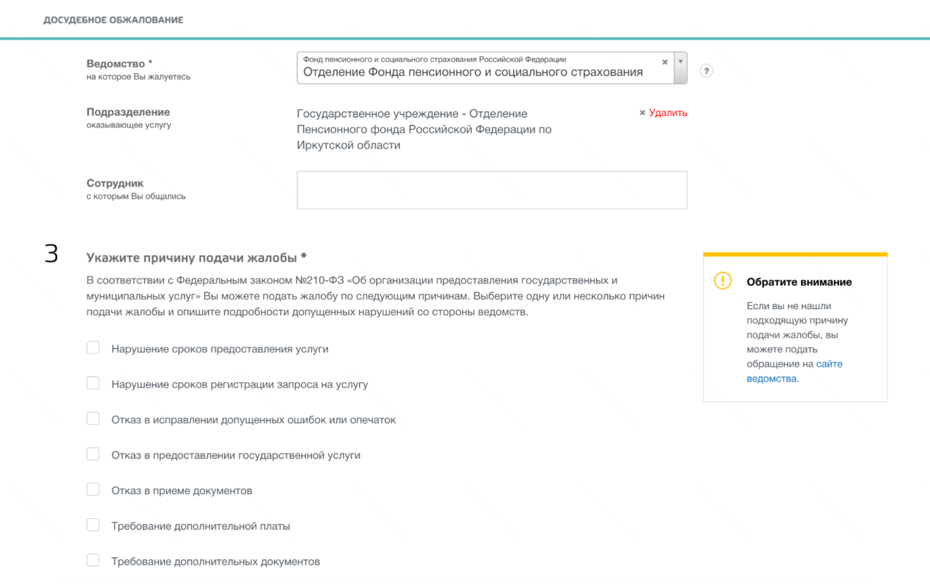Check Отказ в предоставлении государственной услуги
This screenshot has height=584, width=930.
coord(92,454)
